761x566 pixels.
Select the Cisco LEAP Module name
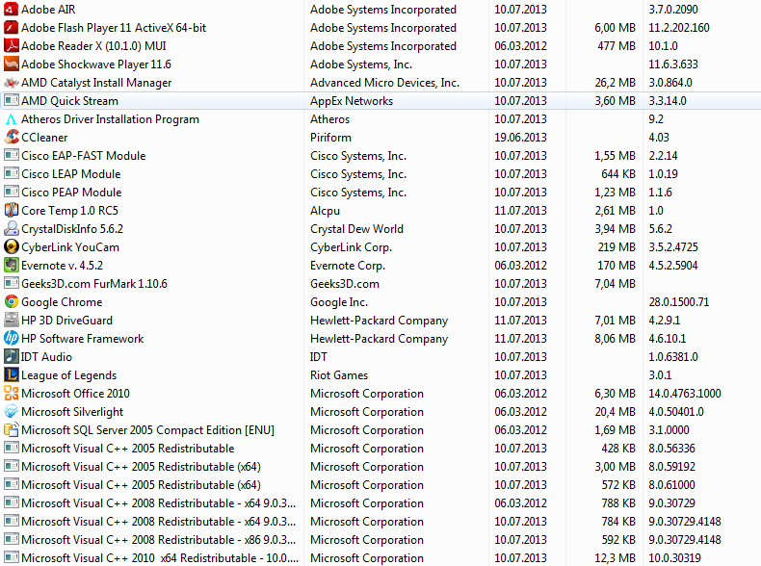pos(71,174)
